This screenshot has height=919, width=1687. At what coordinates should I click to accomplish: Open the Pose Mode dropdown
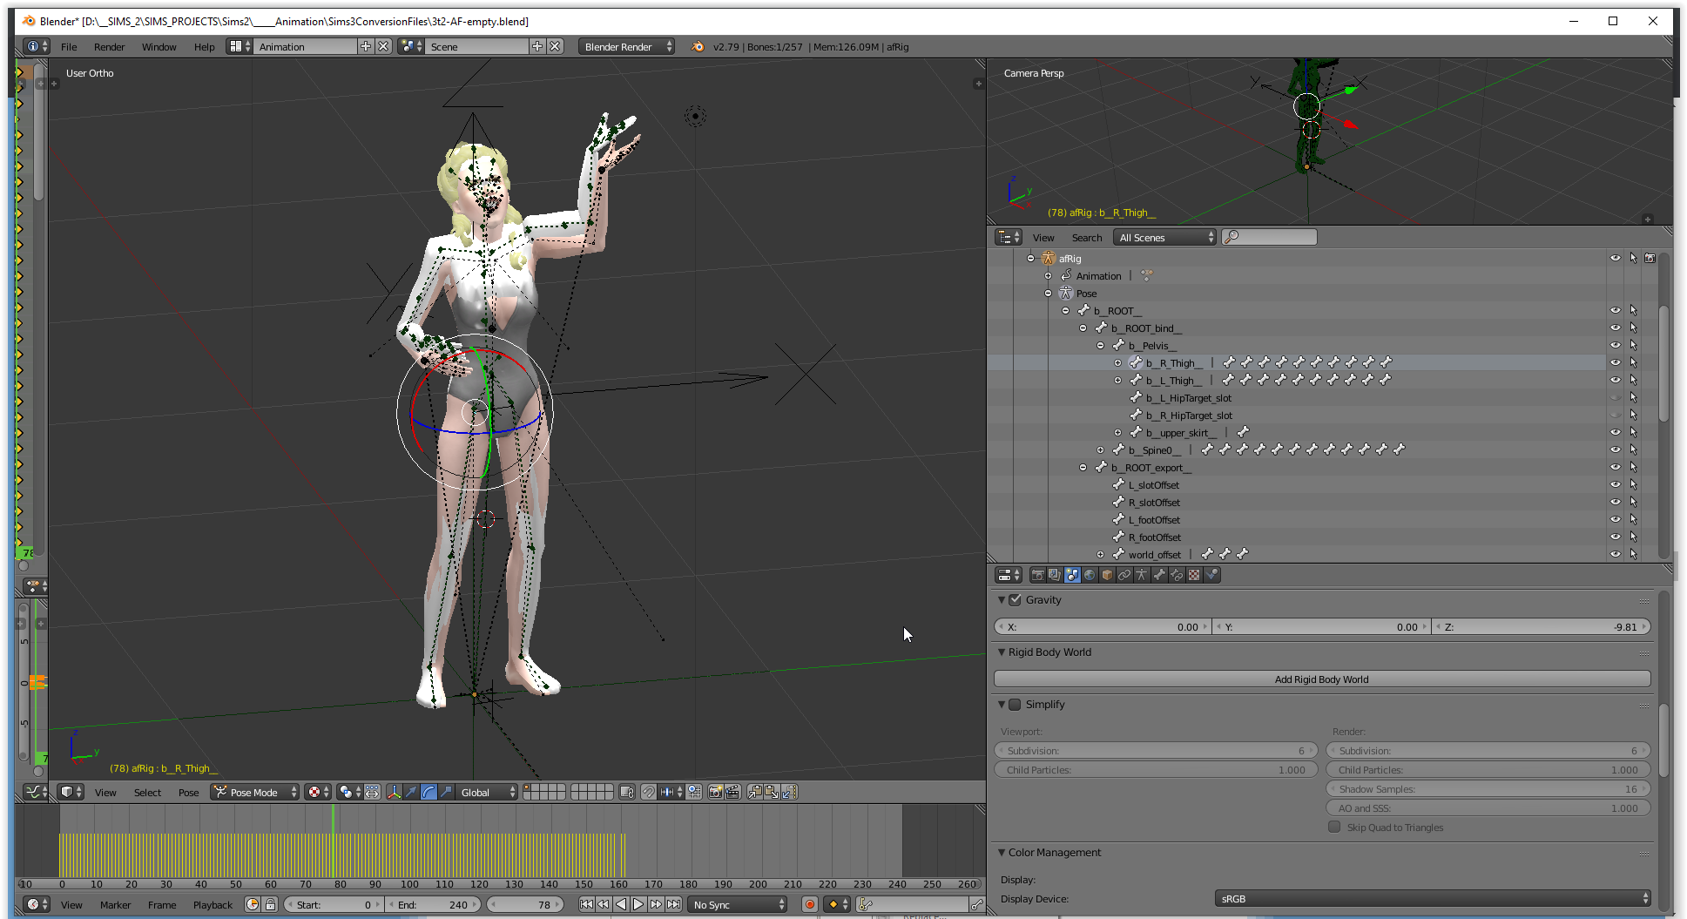256,792
